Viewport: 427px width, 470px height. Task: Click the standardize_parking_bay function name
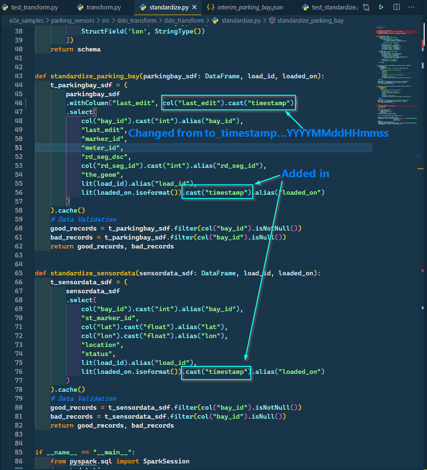pyautogui.click(x=95, y=76)
